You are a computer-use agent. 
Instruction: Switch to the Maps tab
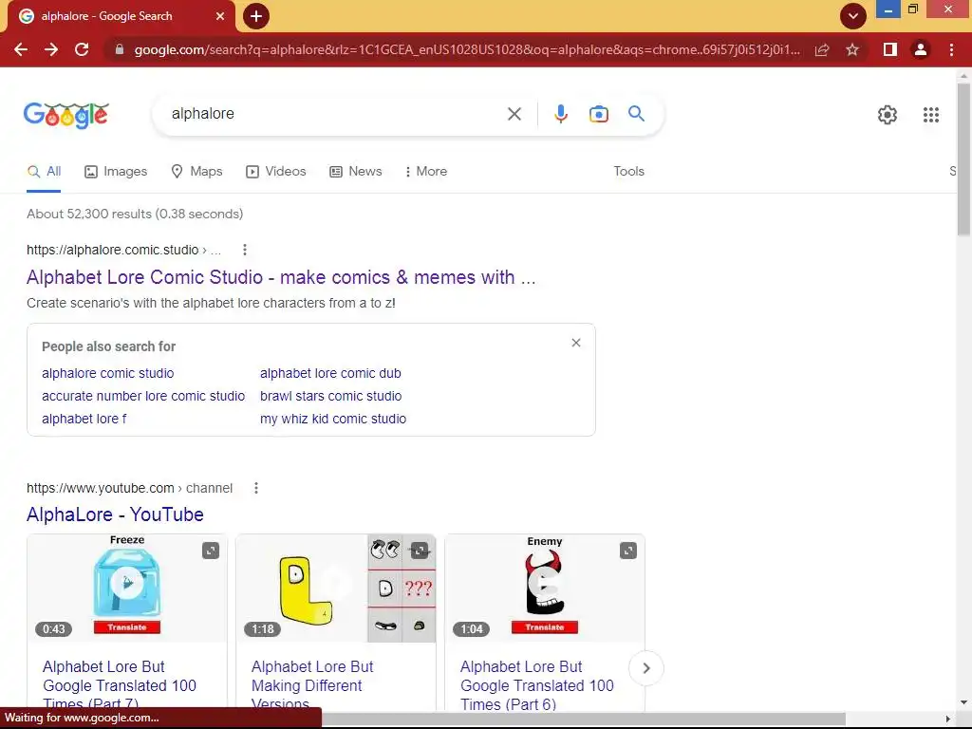[x=196, y=172]
